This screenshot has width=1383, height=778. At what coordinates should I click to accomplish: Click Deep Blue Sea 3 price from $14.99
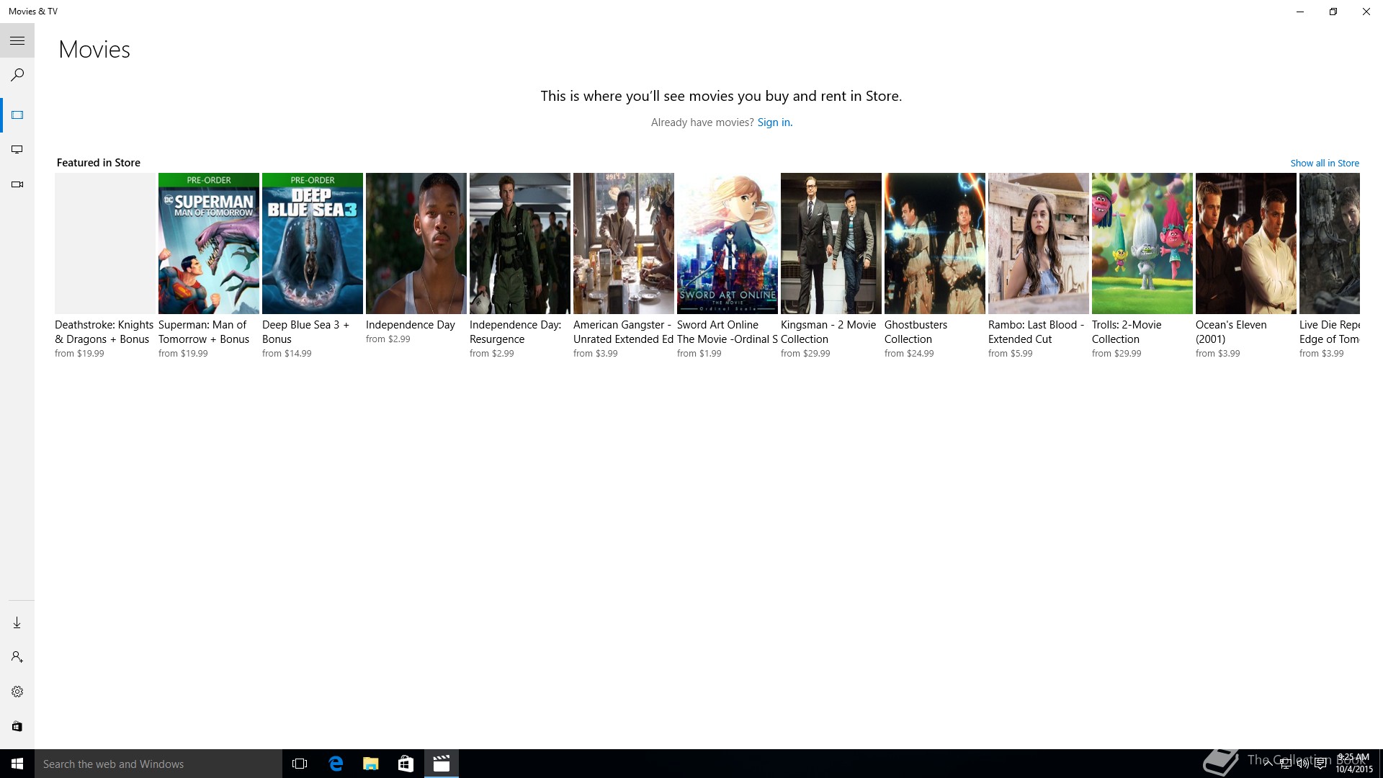coord(287,354)
